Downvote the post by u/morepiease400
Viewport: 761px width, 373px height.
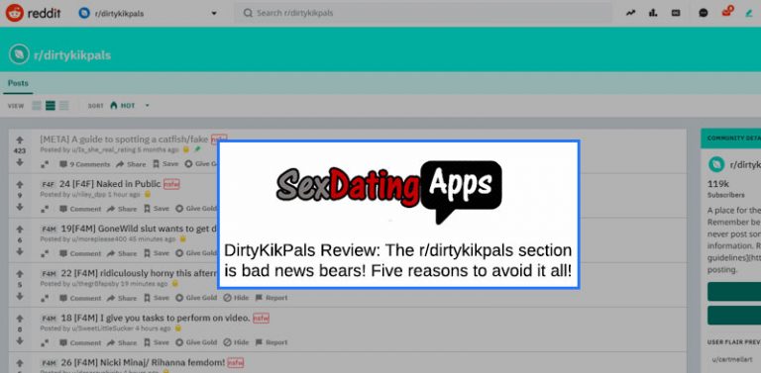click(20, 251)
